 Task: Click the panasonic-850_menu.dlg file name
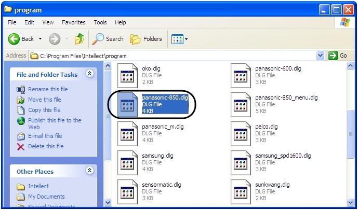[286, 97]
